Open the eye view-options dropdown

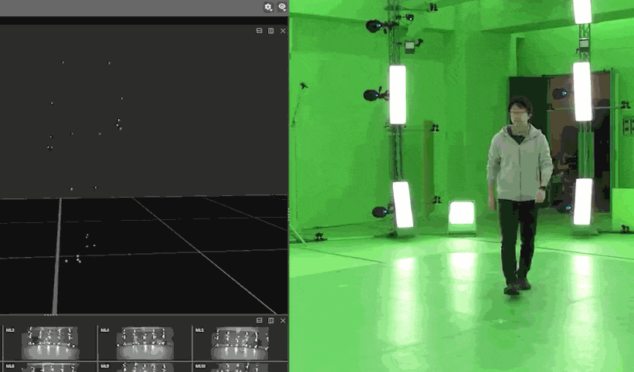click(282, 7)
